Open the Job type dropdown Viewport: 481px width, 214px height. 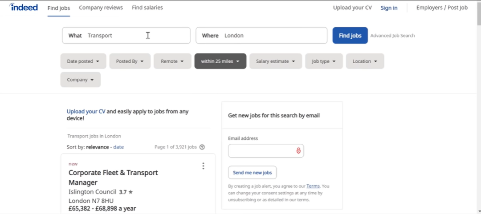324,61
